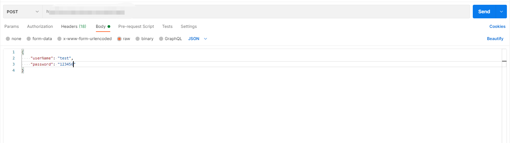Go to the Tests tab
Viewport: 511px width, 143px height.
point(167,26)
